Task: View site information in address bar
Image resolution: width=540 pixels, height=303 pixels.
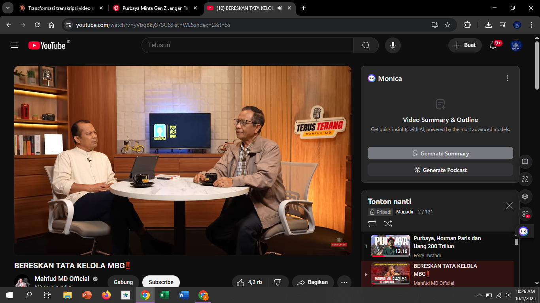Action: (x=68, y=25)
